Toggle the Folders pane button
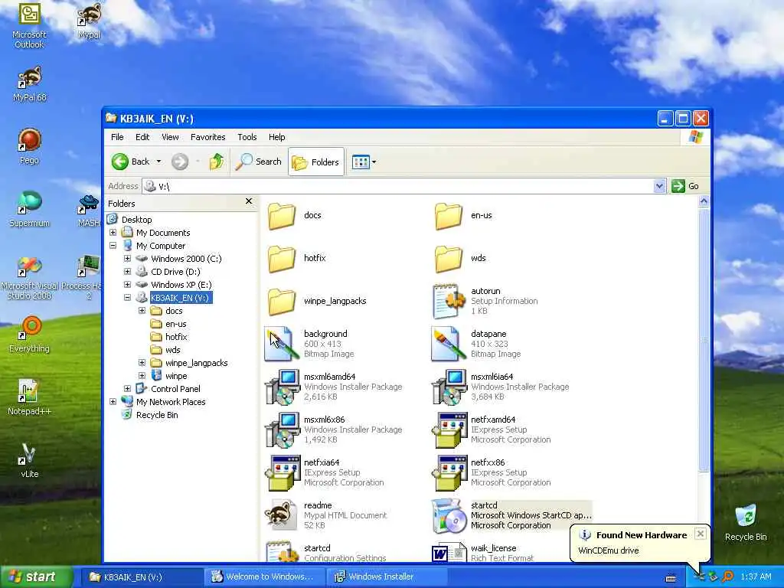The width and height of the screenshot is (784, 588). 316,162
